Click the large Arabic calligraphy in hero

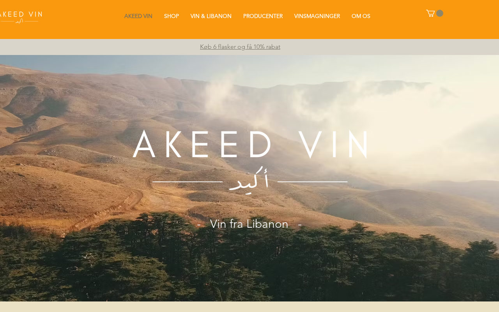[249, 179]
